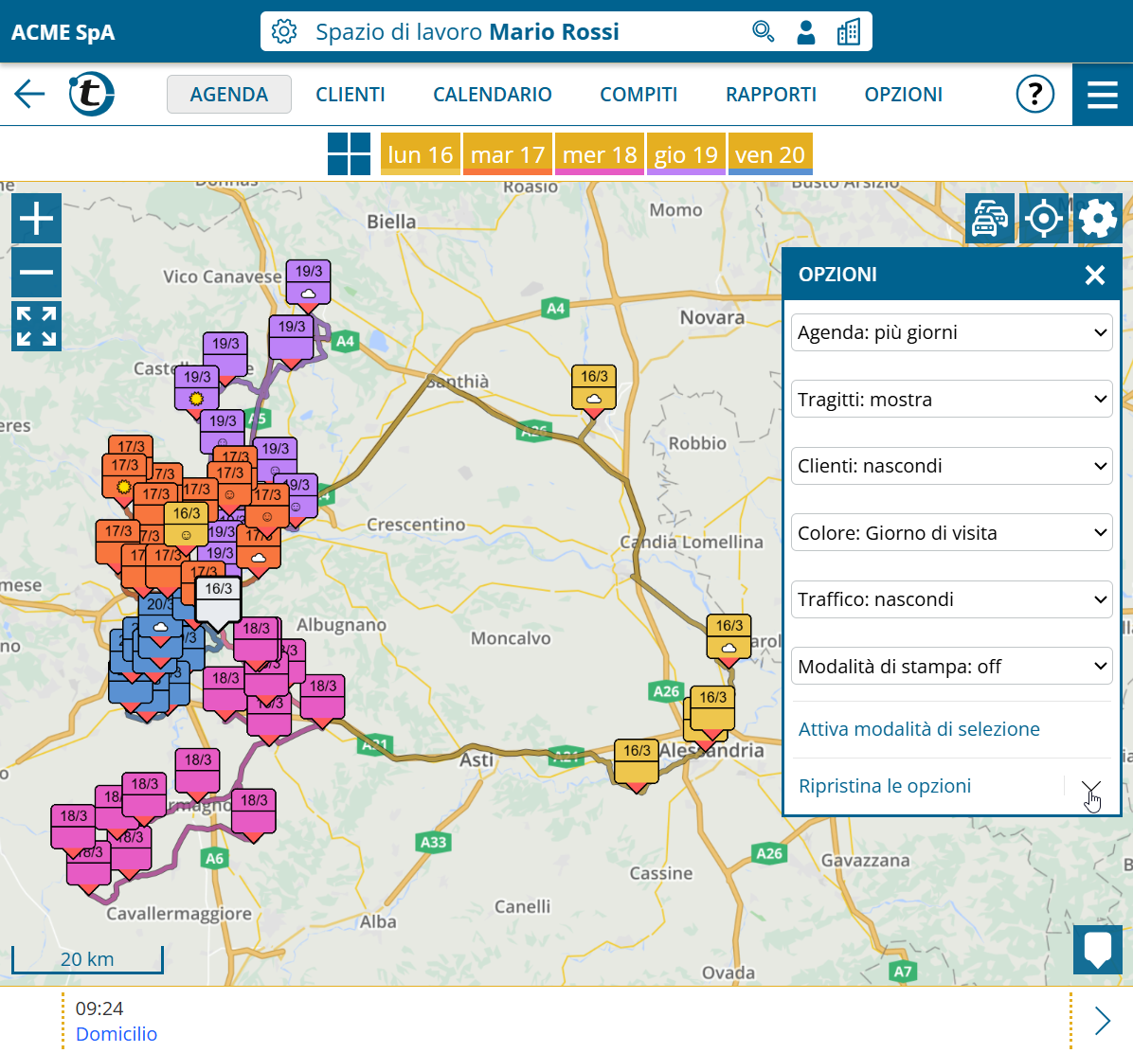Click the Domicilio link
The height and width of the screenshot is (1053, 1133).
coord(117,1034)
